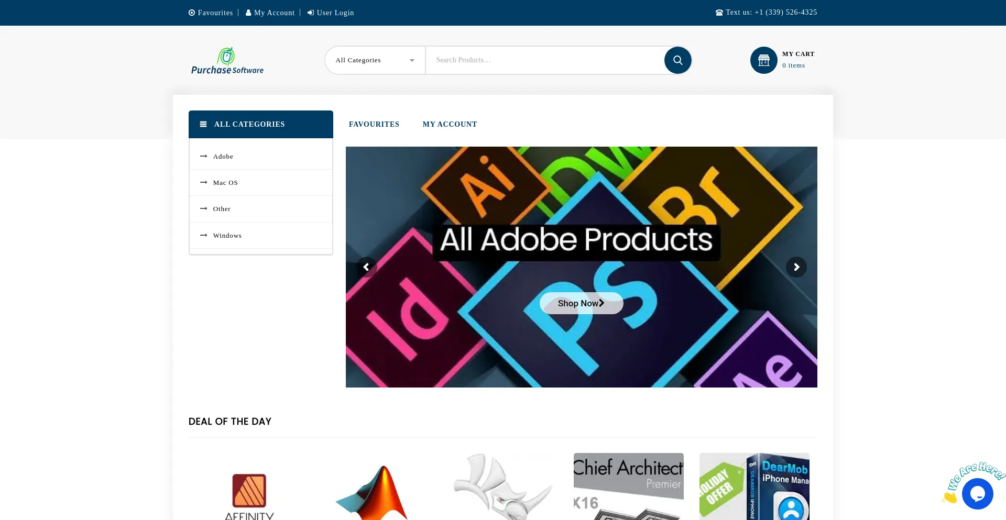This screenshot has width=1006, height=520.
Task: Open the User Login link
Action: tap(335, 13)
